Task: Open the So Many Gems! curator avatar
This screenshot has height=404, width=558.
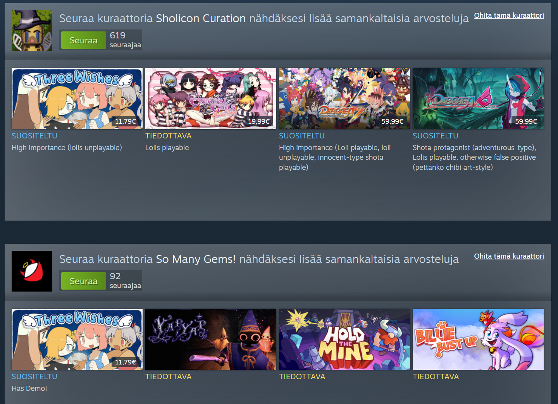Action: point(32,271)
